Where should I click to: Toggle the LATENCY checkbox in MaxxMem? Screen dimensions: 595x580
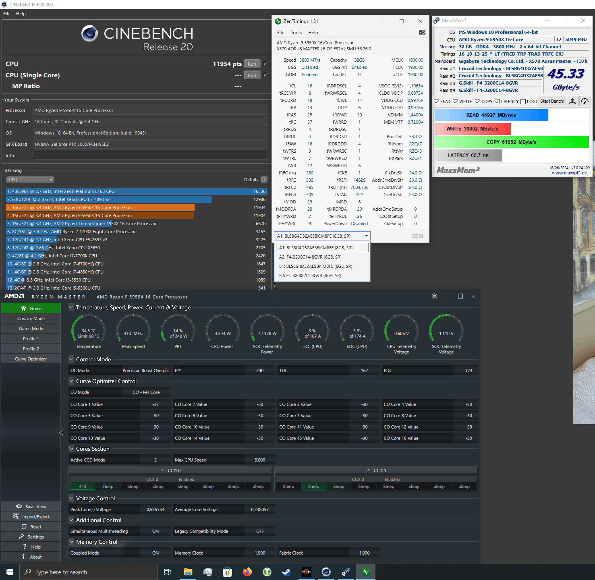point(498,101)
